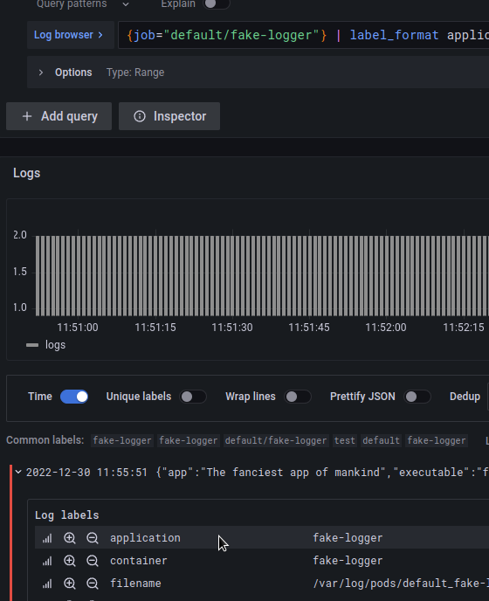Expand the Options section chevron

pyautogui.click(x=41, y=73)
